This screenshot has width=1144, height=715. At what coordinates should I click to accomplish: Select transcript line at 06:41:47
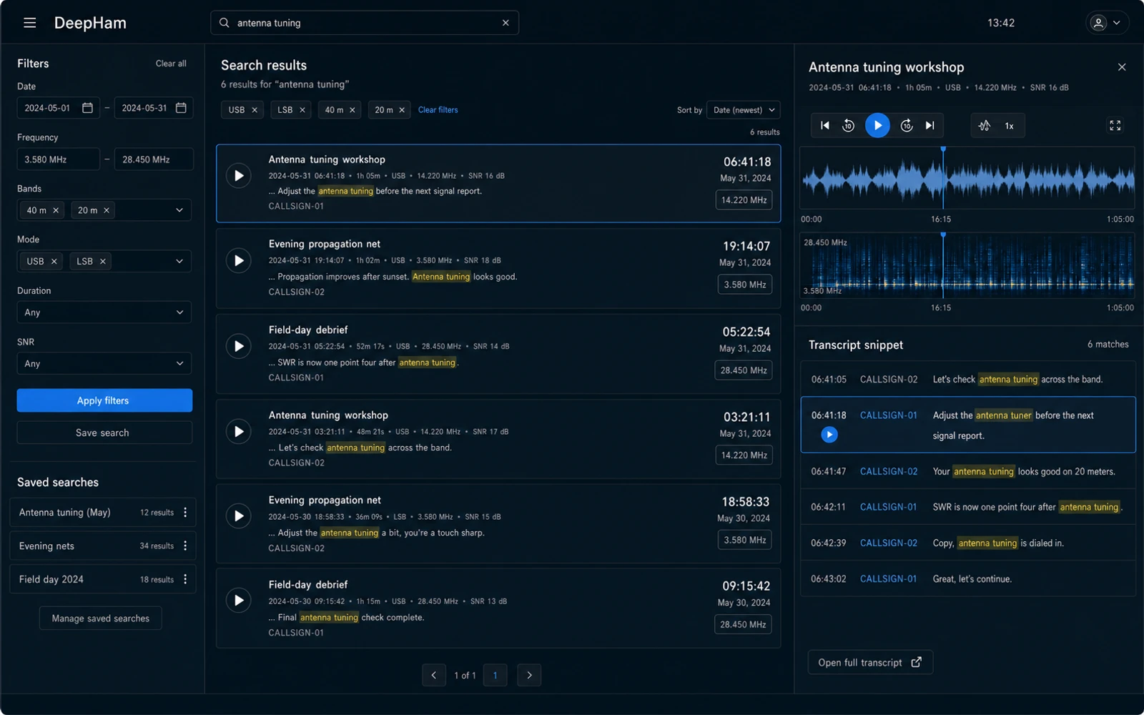(968, 472)
